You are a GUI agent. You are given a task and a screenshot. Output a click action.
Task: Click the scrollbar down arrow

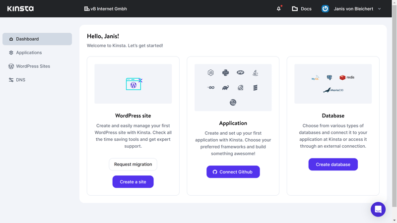tap(395, 221)
